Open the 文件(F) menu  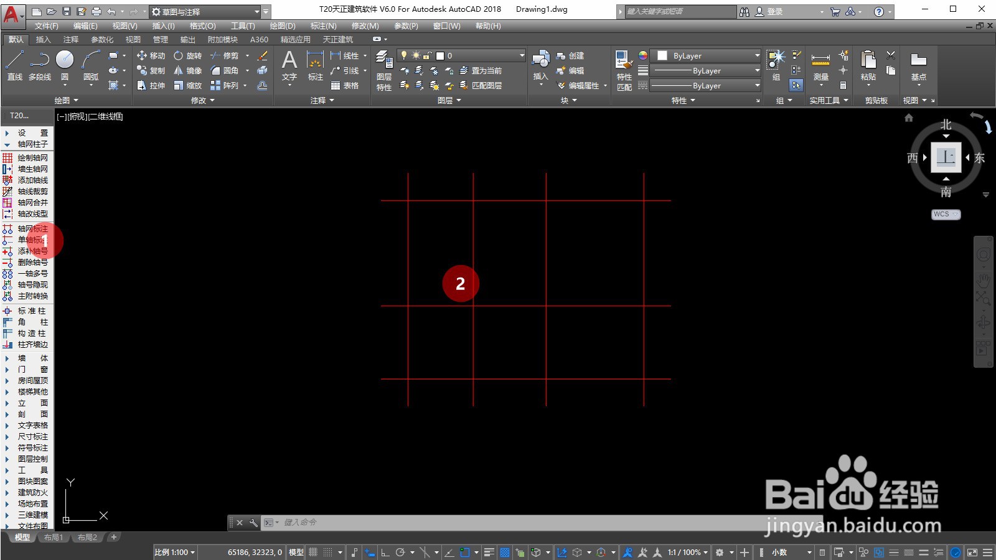pos(46,26)
